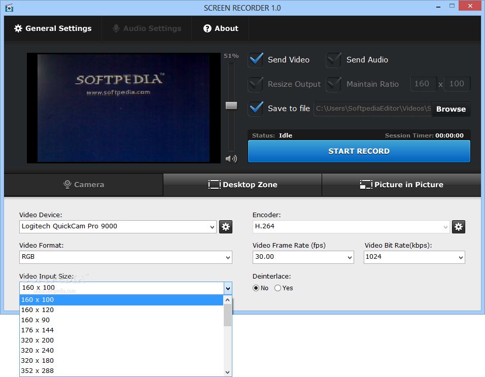Click the Screen Recorder app icon in title bar
The width and height of the screenshot is (485, 377).
[9, 8]
